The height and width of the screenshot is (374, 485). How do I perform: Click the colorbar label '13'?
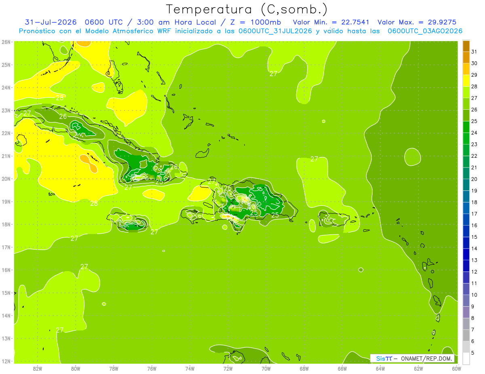point(474,260)
